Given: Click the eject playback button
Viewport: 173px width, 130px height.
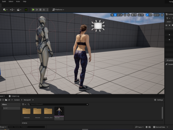Looking at the screenshot, I should tap(44, 10).
